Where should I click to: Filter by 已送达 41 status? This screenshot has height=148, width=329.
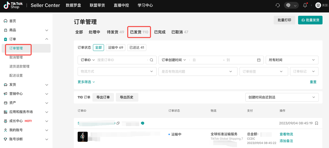[137, 47]
